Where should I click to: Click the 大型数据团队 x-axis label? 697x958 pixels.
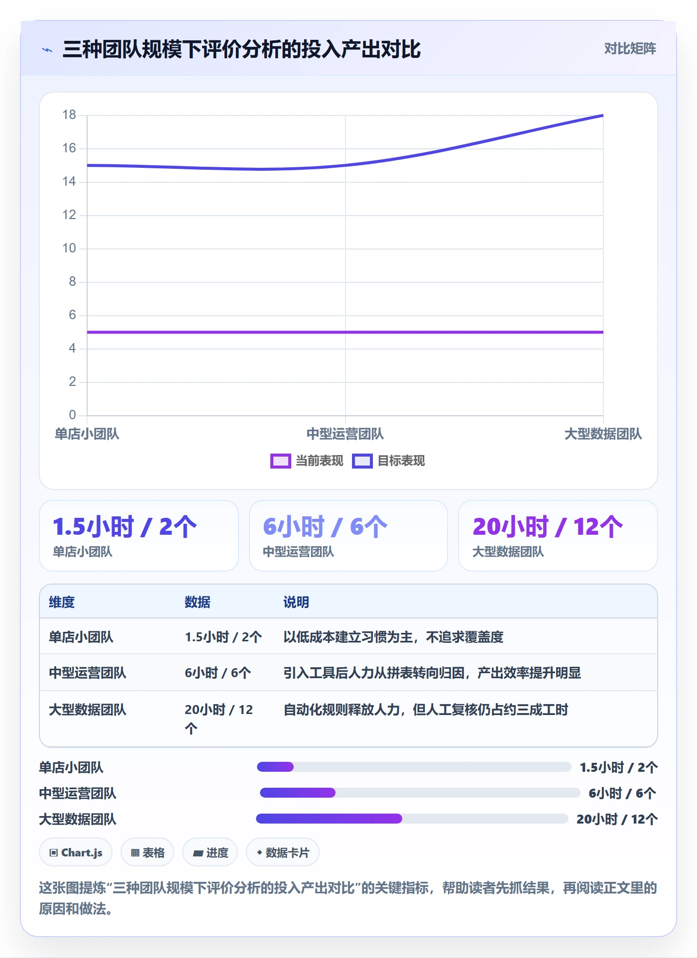point(603,434)
